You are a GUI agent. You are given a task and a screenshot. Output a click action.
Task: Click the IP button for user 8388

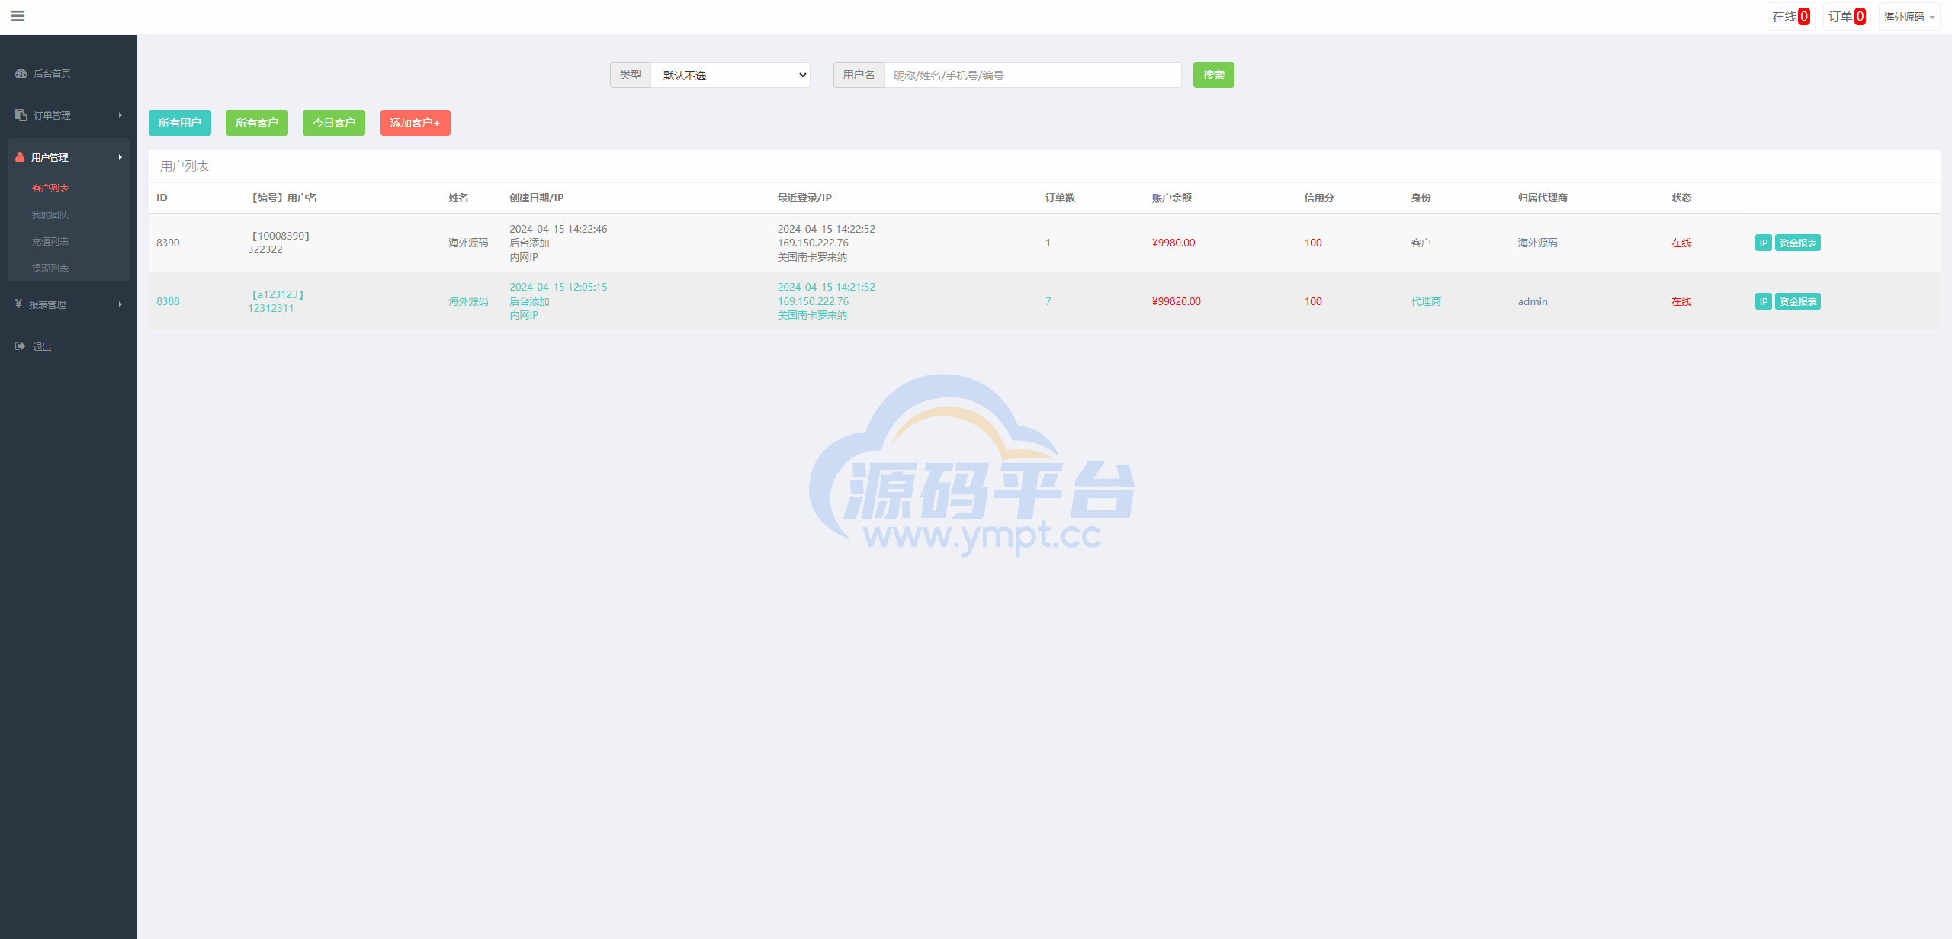[x=1763, y=301]
